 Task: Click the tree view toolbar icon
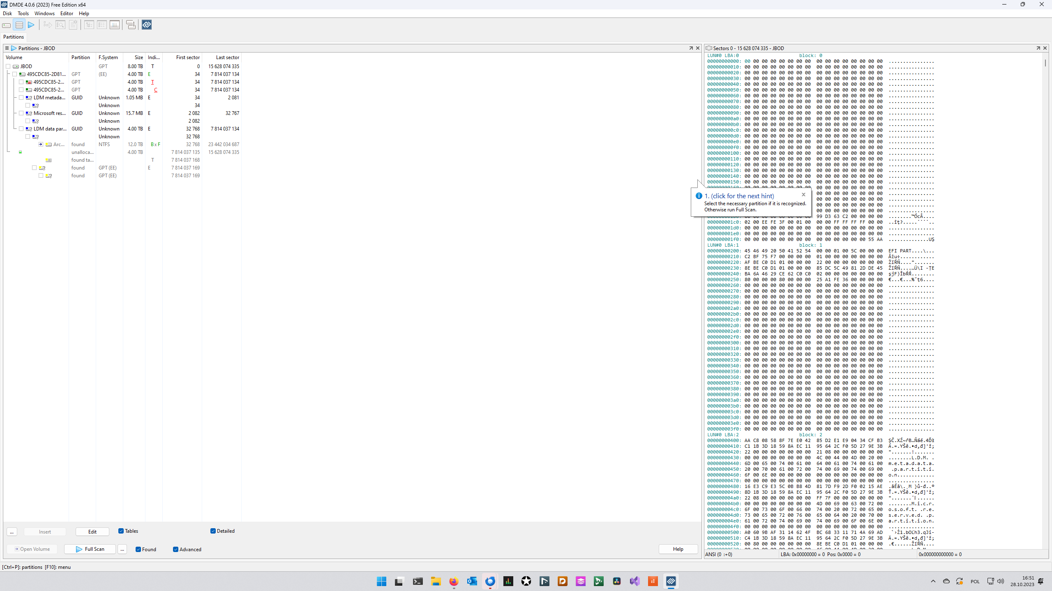(89, 25)
